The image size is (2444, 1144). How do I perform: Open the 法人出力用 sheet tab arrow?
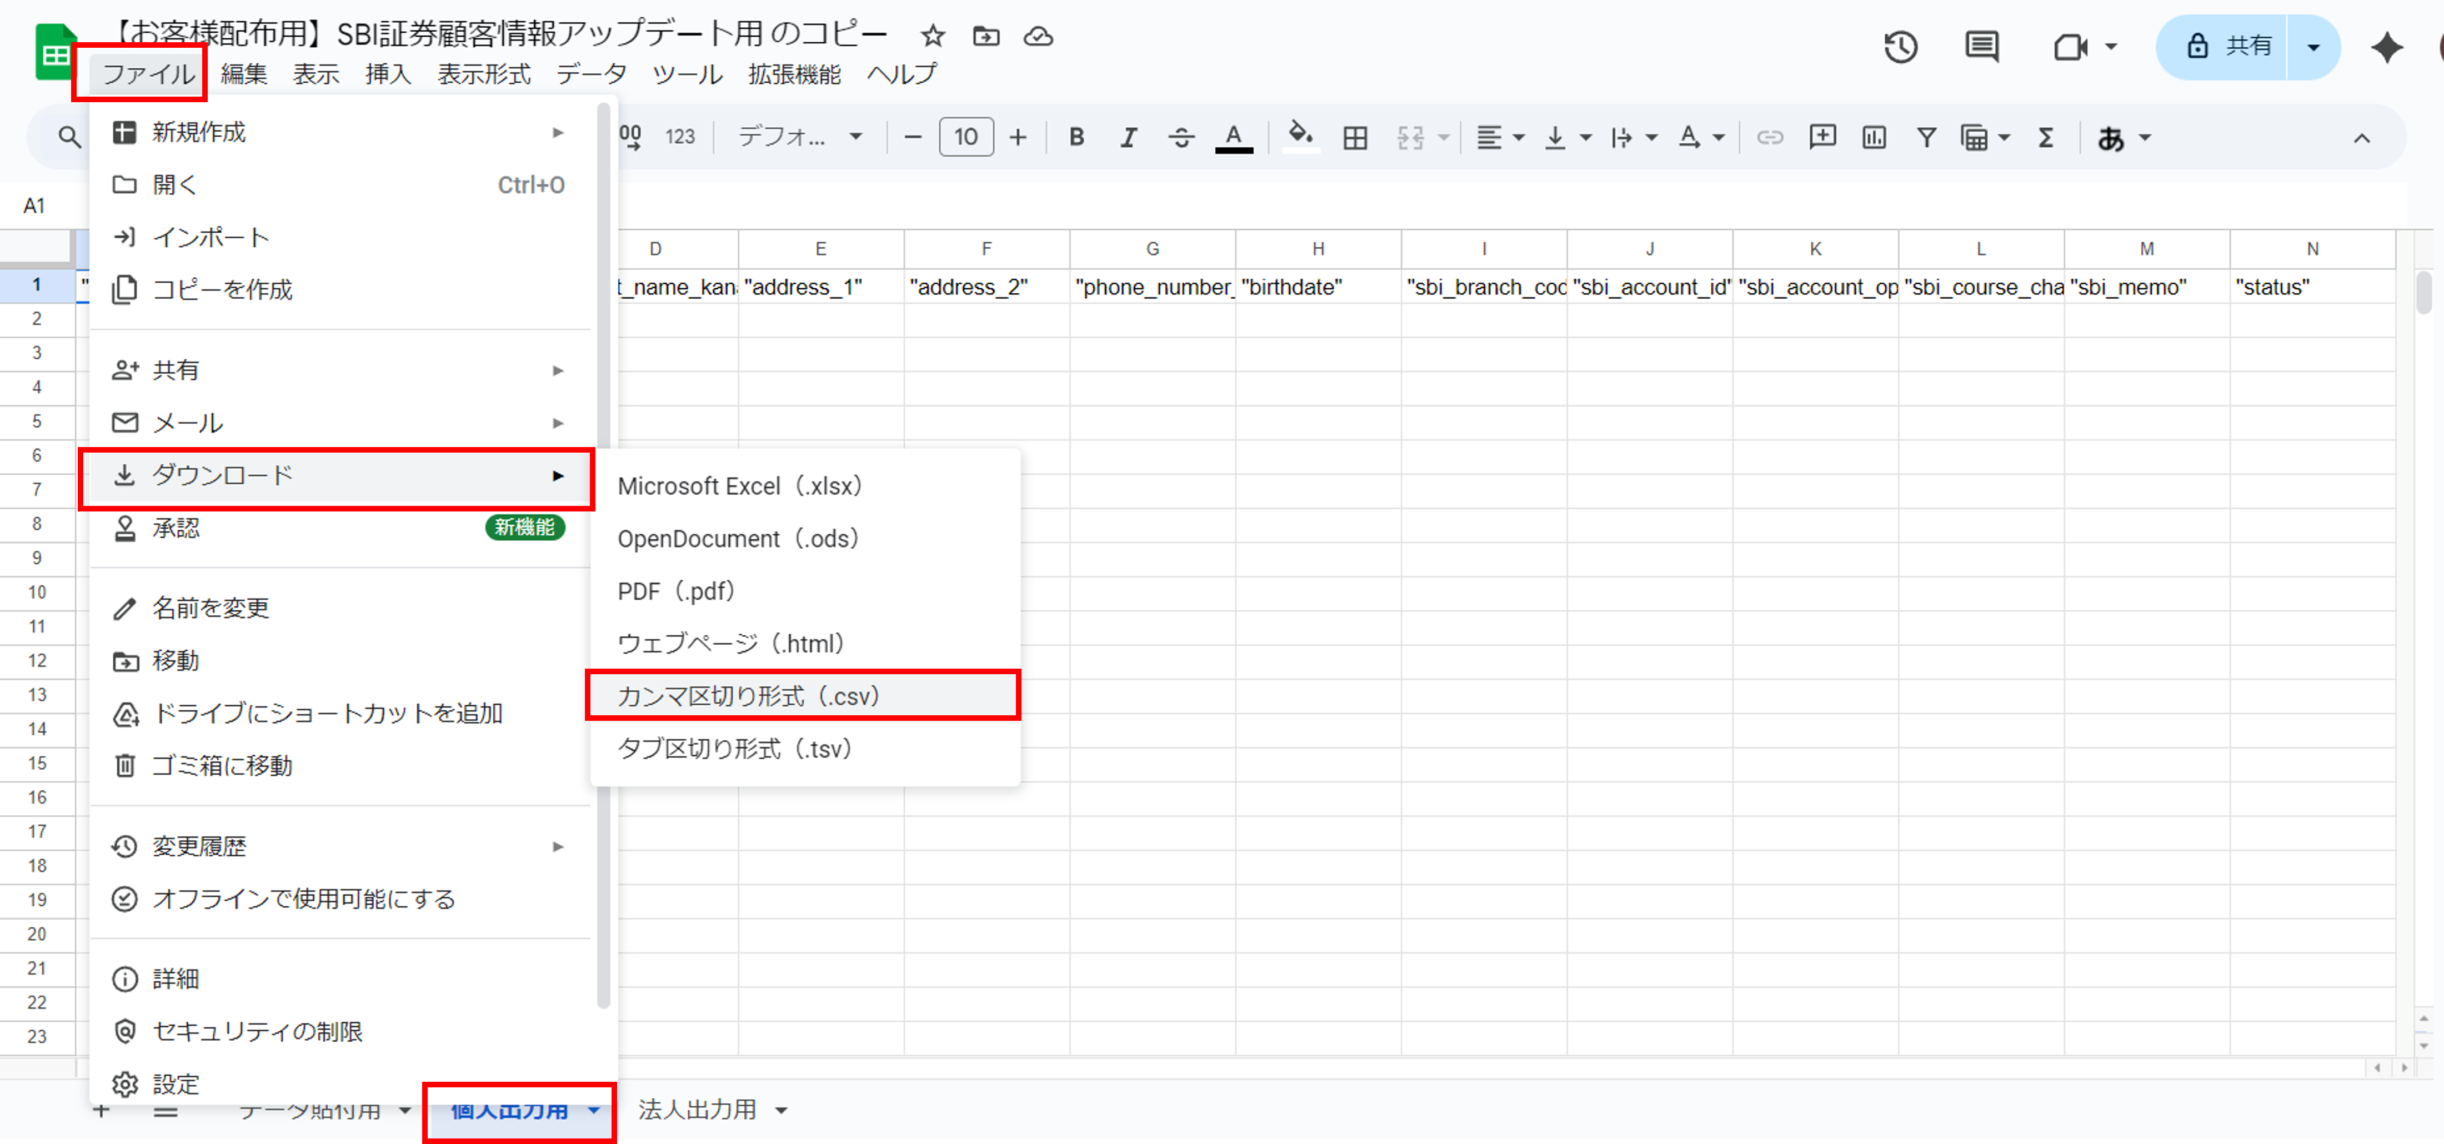(x=782, y=1110)
